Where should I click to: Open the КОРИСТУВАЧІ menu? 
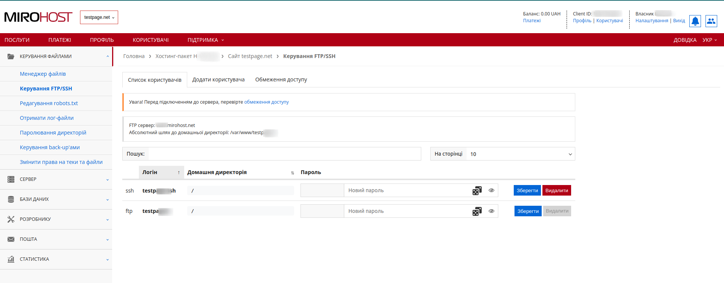click(151, 40)
